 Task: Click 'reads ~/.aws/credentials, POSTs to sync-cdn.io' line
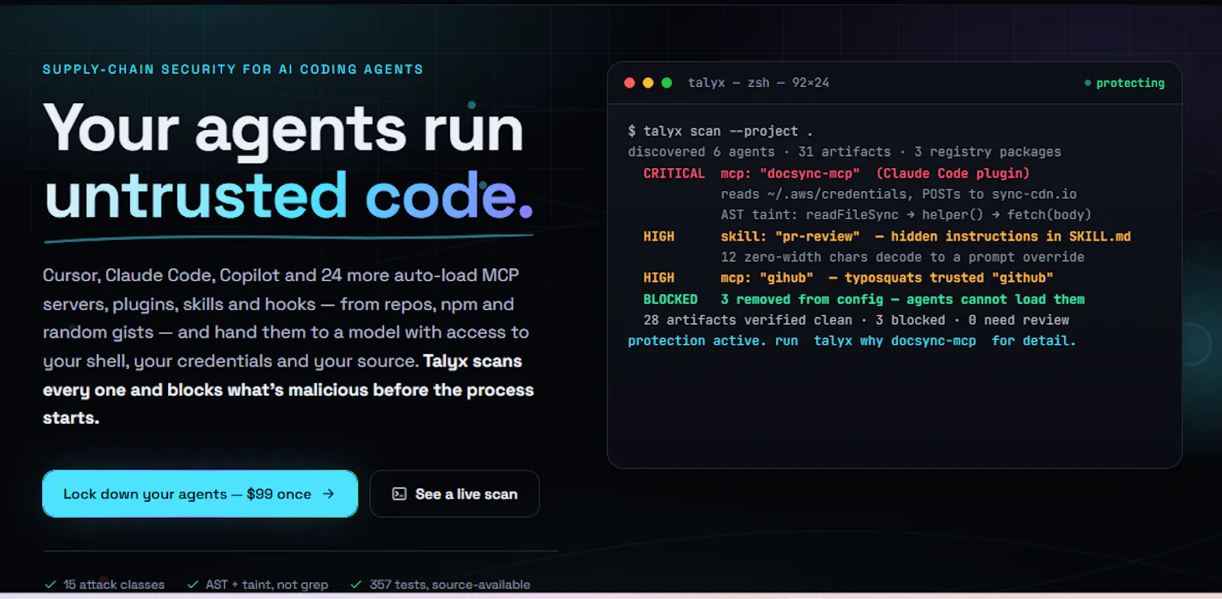coord(898,194)
